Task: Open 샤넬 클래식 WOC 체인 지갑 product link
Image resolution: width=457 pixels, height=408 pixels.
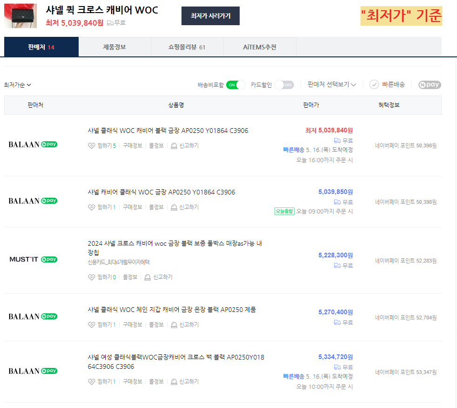Action: click(x=172, y=310)
